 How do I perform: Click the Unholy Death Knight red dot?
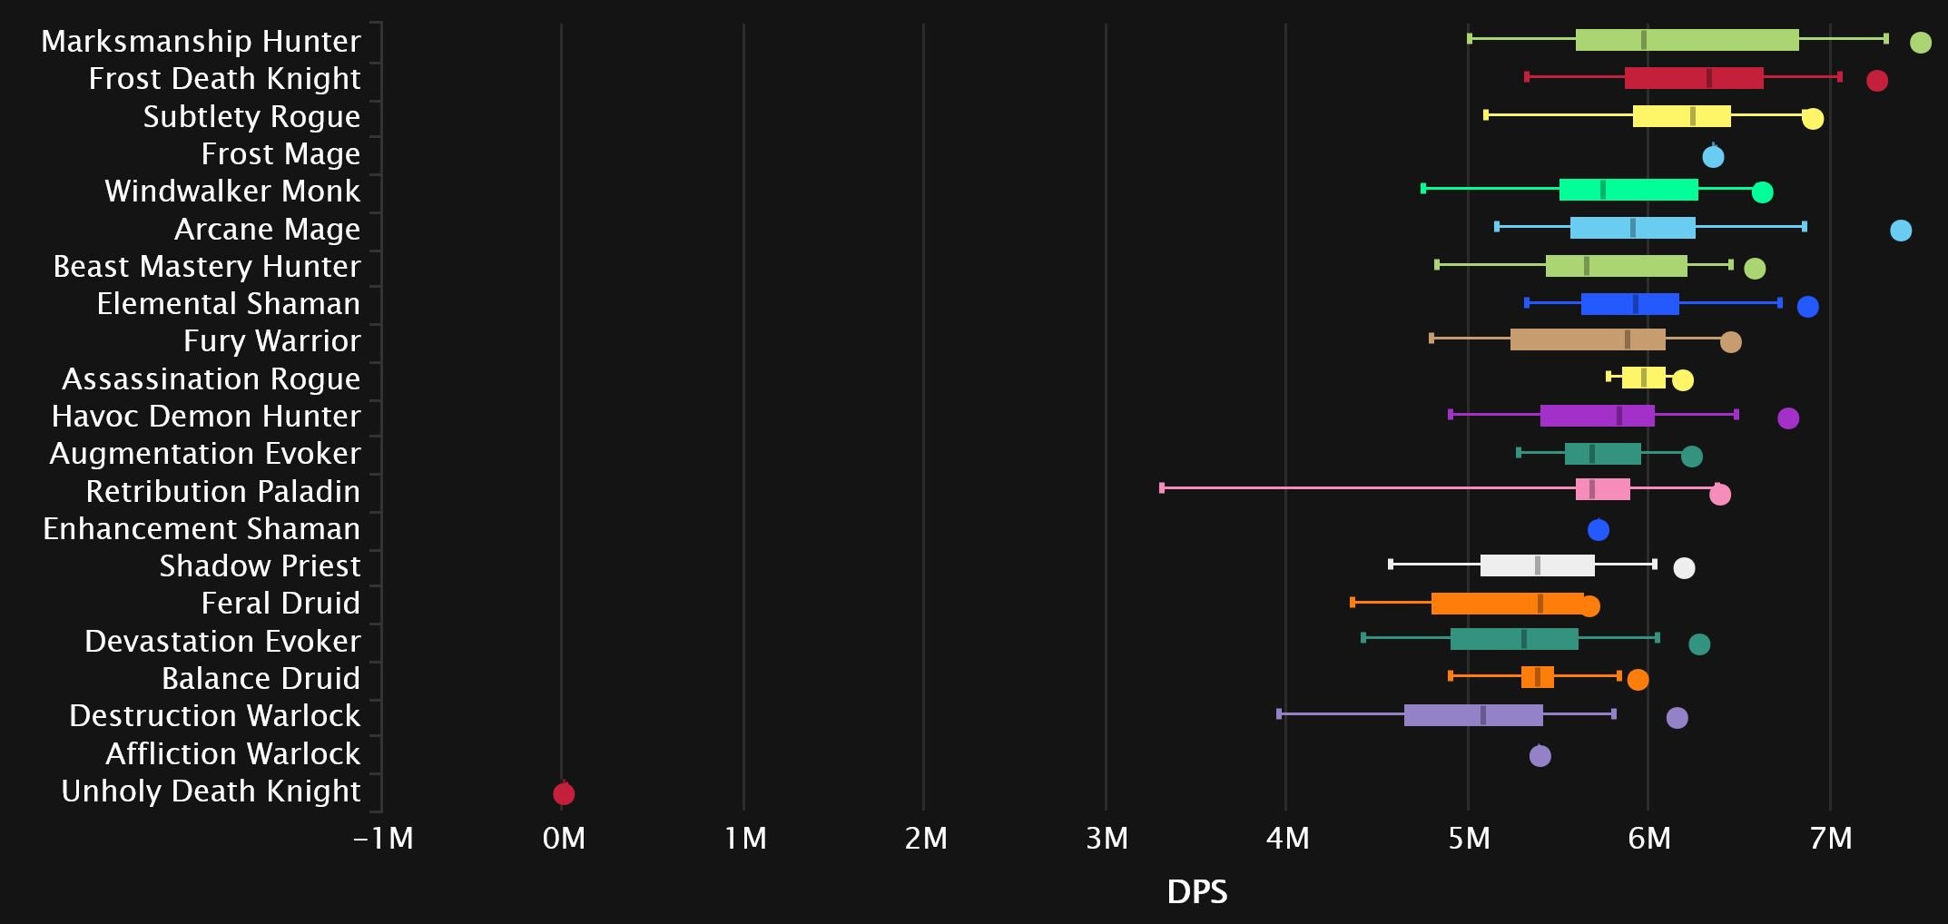click(564, 794)
